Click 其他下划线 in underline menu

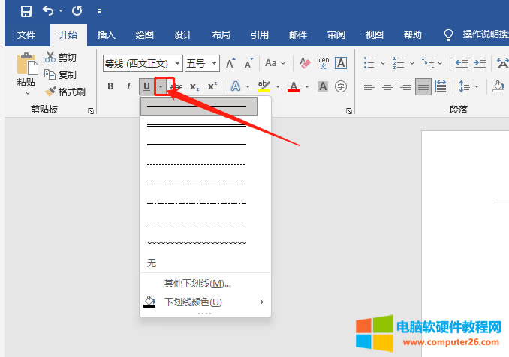pyautogui.click(x=197, y=283)
